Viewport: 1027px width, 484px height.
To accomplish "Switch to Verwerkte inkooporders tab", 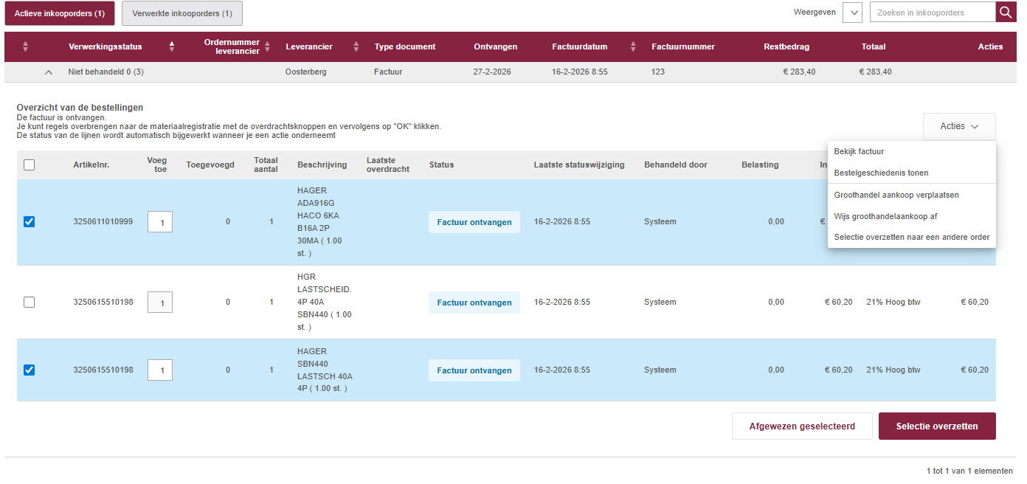I will click(181, 13).
